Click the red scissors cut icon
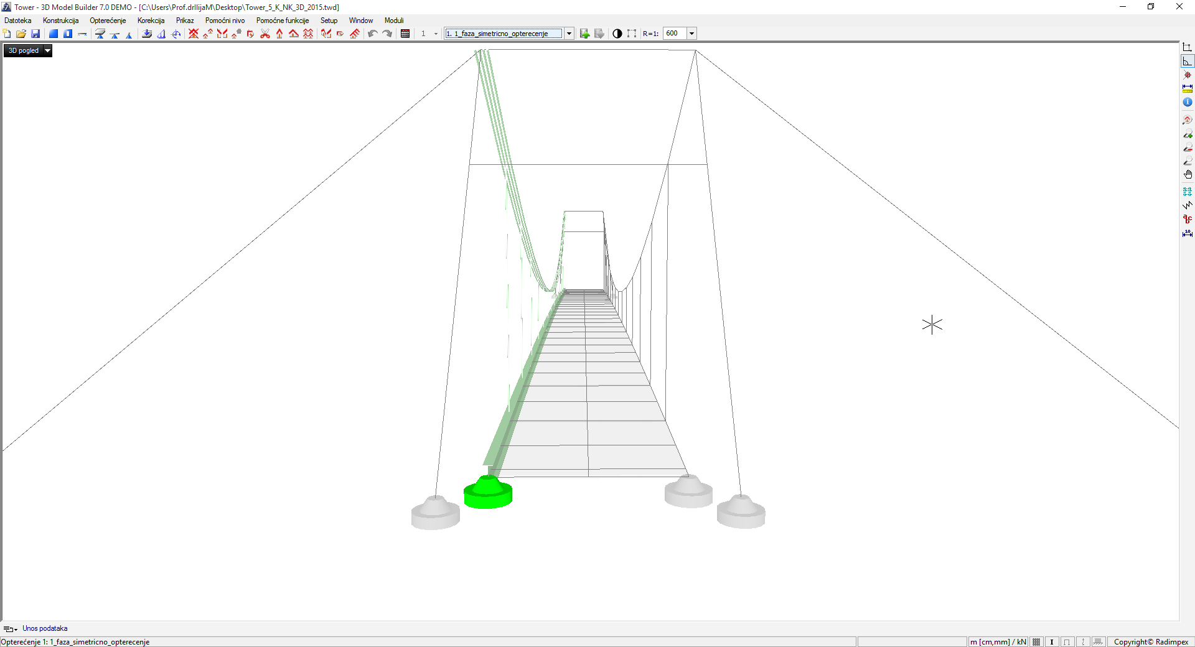The width and height of the screenshot is (1195, 647). point(265,34)
